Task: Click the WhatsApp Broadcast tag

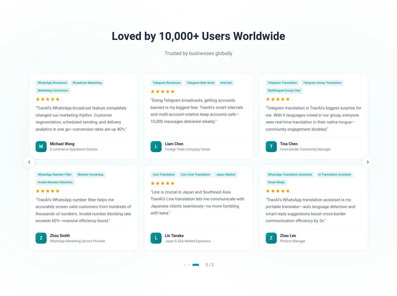Action: pos(52,83)
